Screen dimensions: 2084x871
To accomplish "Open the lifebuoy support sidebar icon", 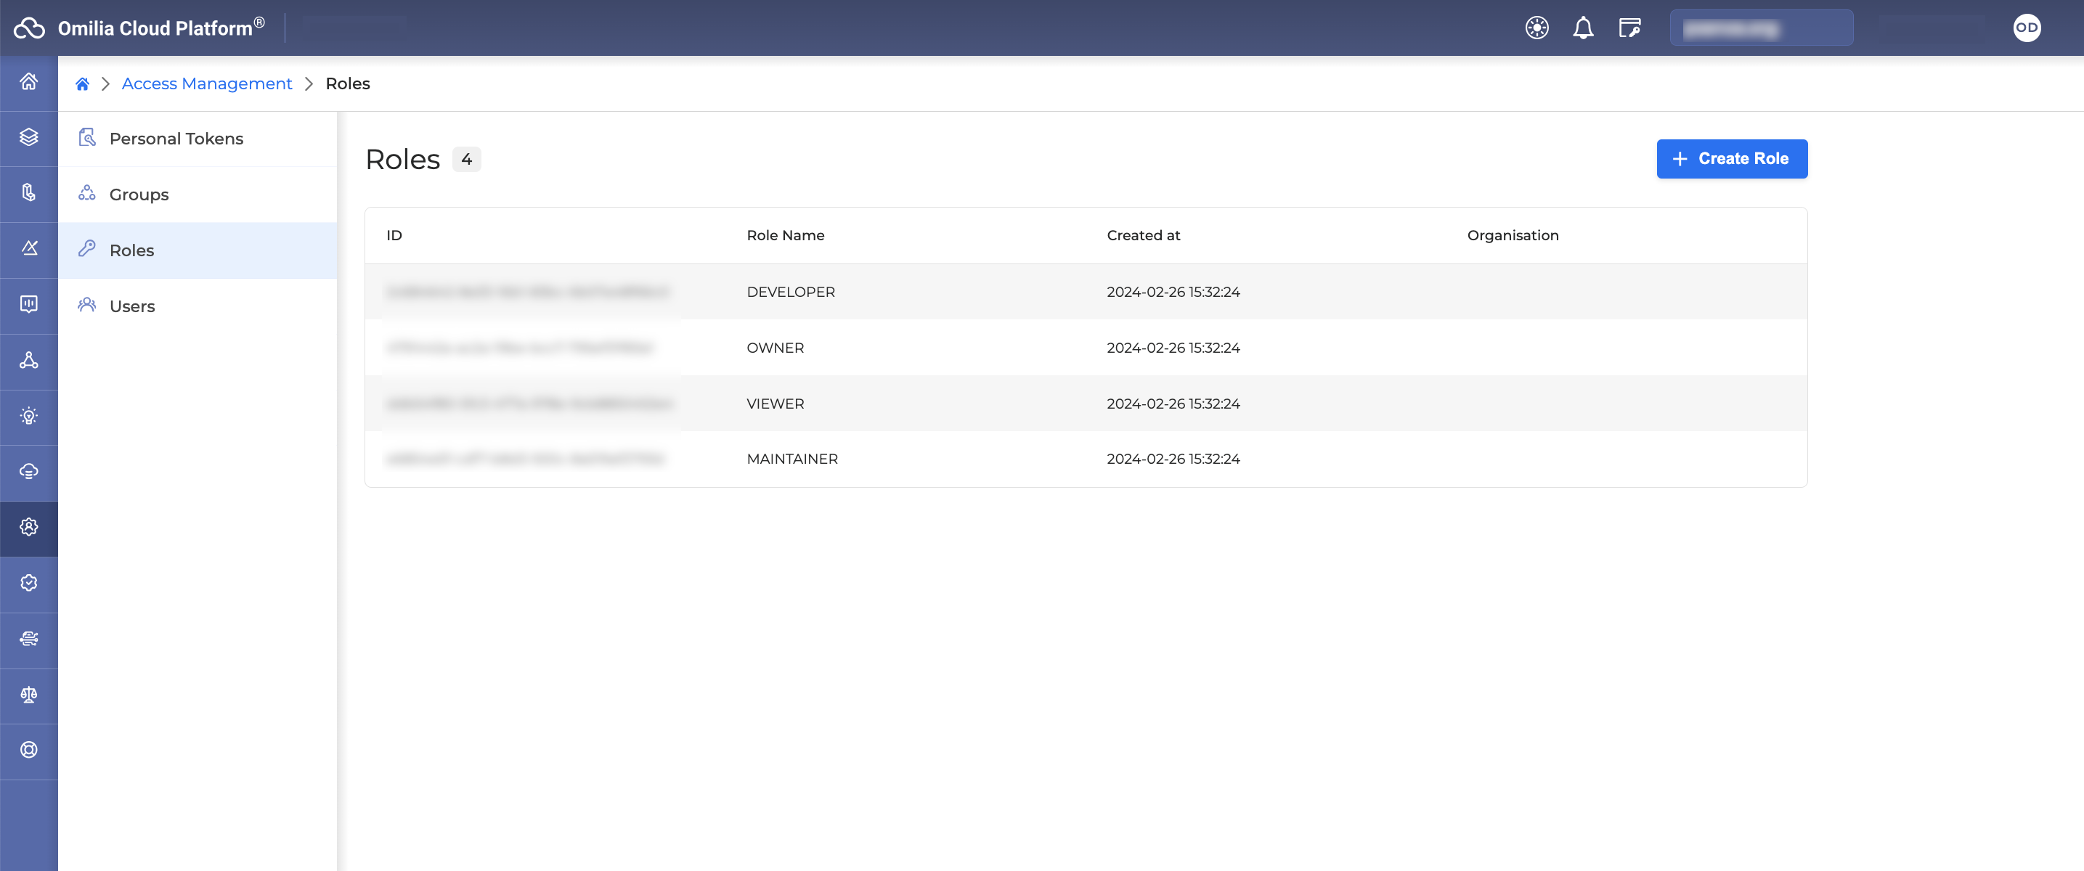I will 29,750.
